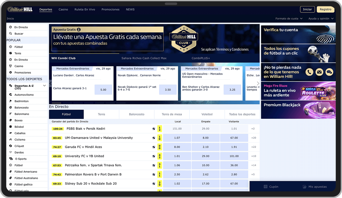Select Todos los deportes tab
The height and width of the screenshot is (198, 342).
tap(242, 114)
